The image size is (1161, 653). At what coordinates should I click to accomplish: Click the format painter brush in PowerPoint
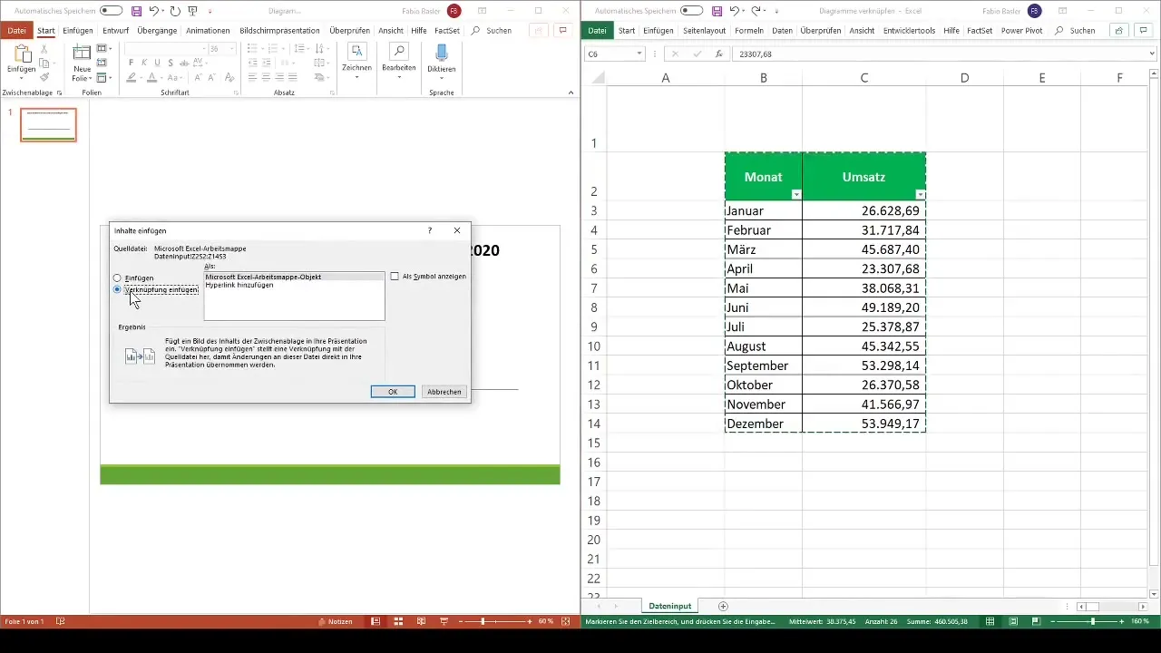(x=44, y=77)
